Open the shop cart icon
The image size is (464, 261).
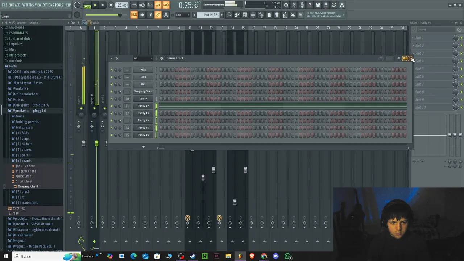click(x=301, y=15)
